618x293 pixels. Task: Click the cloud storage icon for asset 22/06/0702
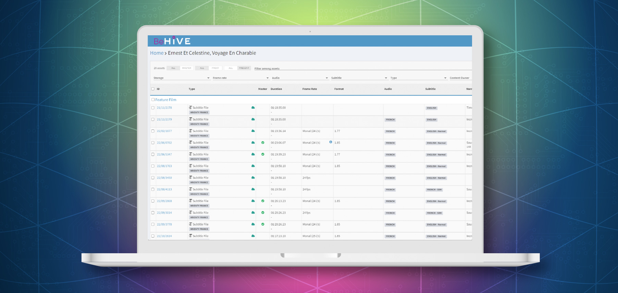coord(253,143)
